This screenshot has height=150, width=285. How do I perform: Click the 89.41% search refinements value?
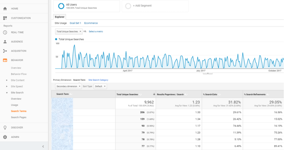pyautogui.click(x=278, y=146)
